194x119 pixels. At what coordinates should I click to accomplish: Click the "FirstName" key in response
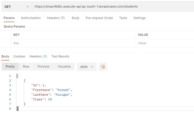(x=41, y=90)
